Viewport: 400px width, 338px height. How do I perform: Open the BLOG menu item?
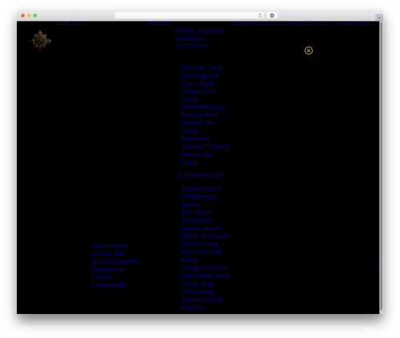tap(286, 23)
